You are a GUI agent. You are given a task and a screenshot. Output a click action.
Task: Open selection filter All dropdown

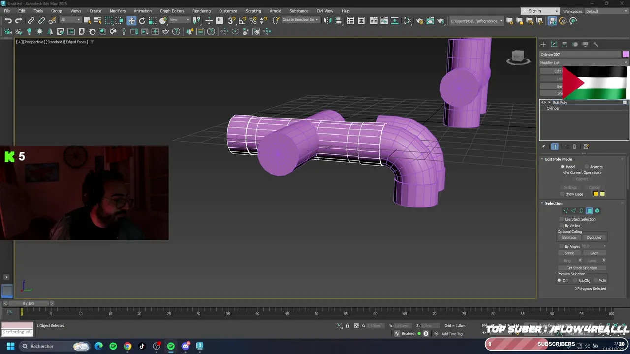point(70,20)
